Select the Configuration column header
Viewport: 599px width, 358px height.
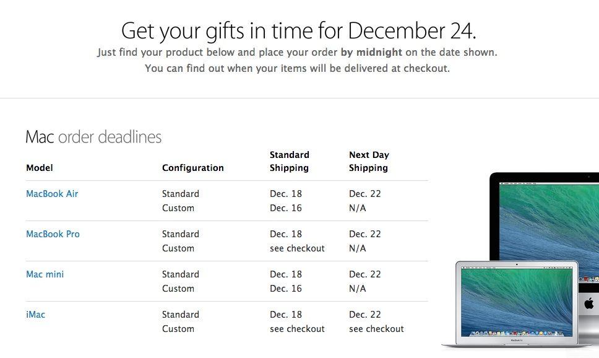pyautogui.click(x=192, y=168)
